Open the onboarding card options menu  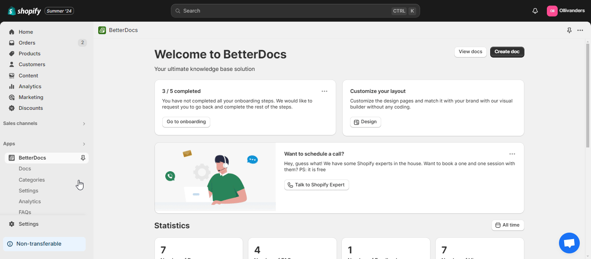click(x=324, y=91)
